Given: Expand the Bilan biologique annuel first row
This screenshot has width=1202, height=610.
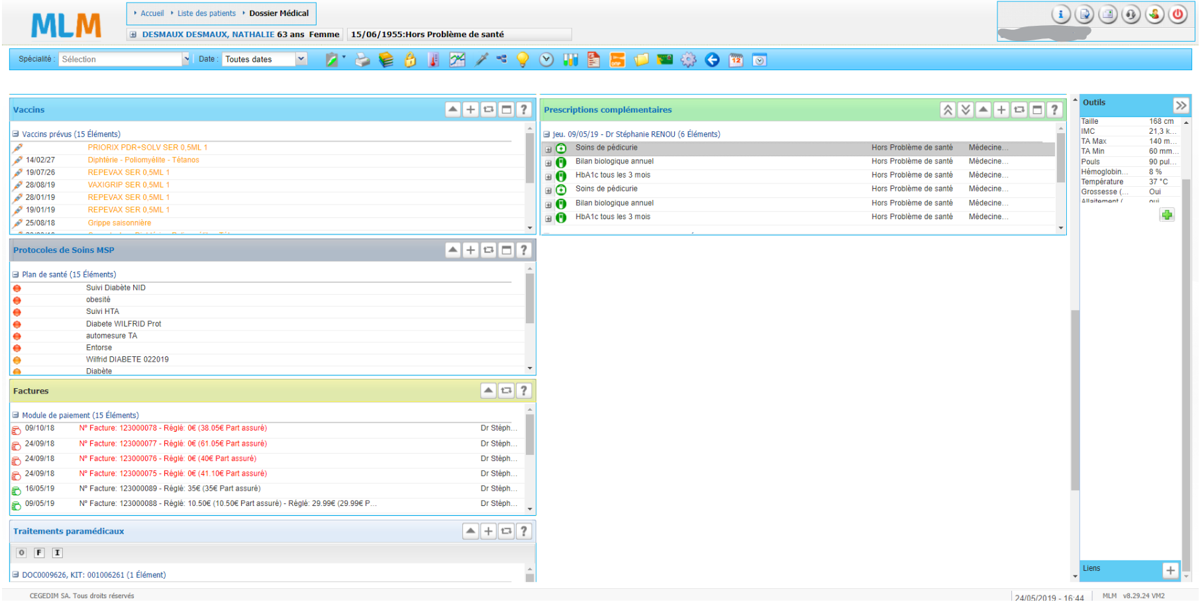Looking at the screenshot, I should (548, 163).
